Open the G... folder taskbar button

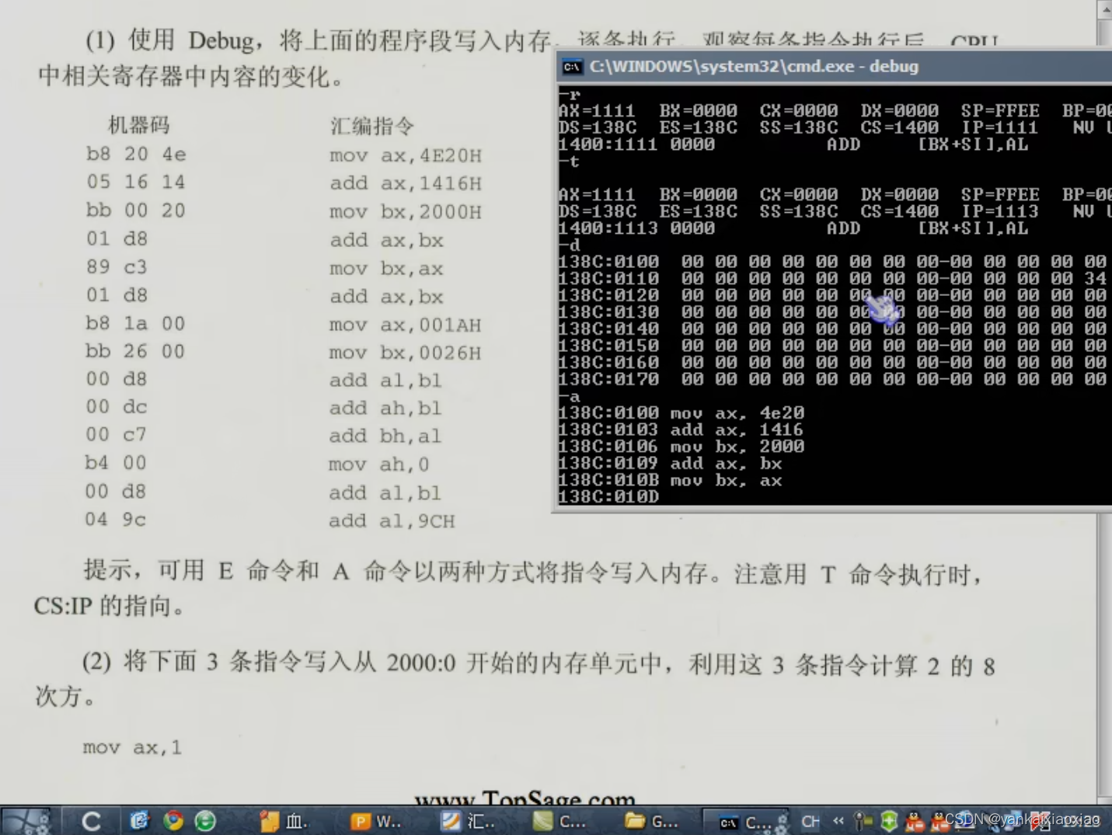coord(653,821)
